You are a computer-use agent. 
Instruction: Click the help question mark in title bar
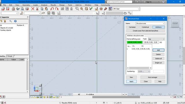[x=163, y=2]
